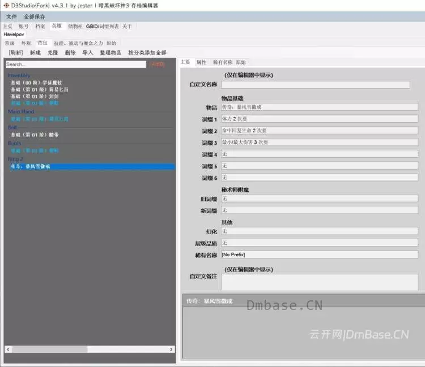Select the item listed under Main Hand
Viewport: 425px width, 367px height.
[x=39, y=119]
